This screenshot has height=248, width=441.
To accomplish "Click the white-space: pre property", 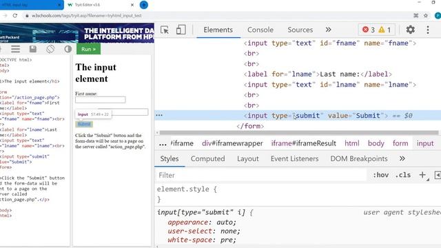I will tap(202, 240).
